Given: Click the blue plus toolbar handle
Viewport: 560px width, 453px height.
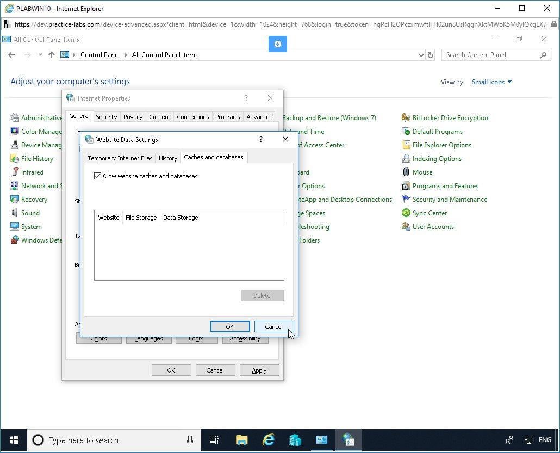Looking at the screenshot, I should [x=277, y=44].
